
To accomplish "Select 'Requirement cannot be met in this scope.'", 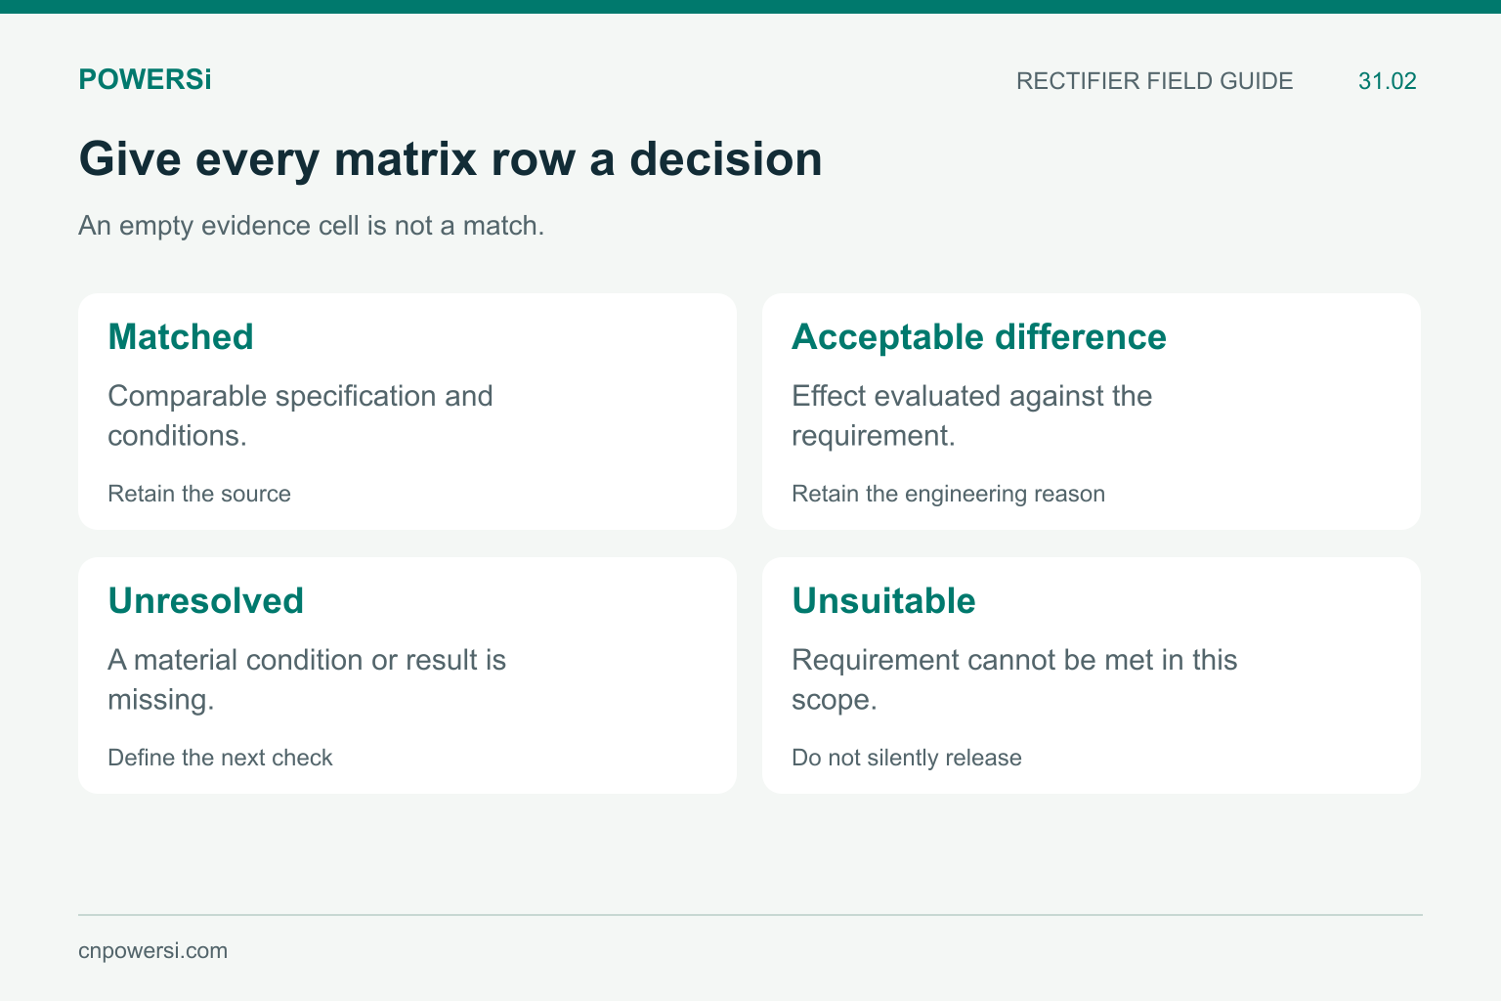I will click(1014, 679).
